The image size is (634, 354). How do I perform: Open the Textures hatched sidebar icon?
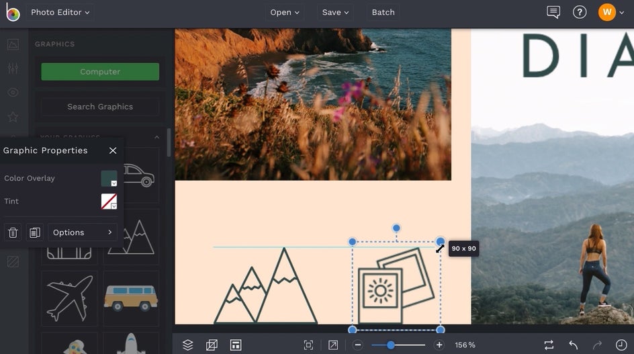pos(13,262)
